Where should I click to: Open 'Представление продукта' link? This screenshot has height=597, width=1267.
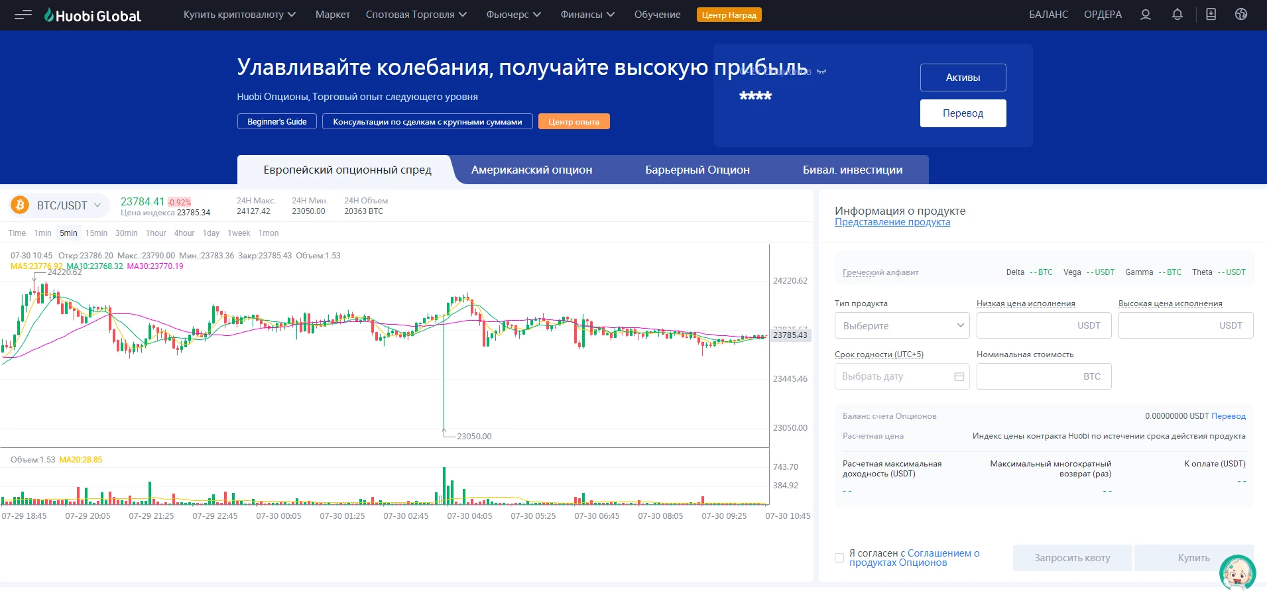coord(892,222)
